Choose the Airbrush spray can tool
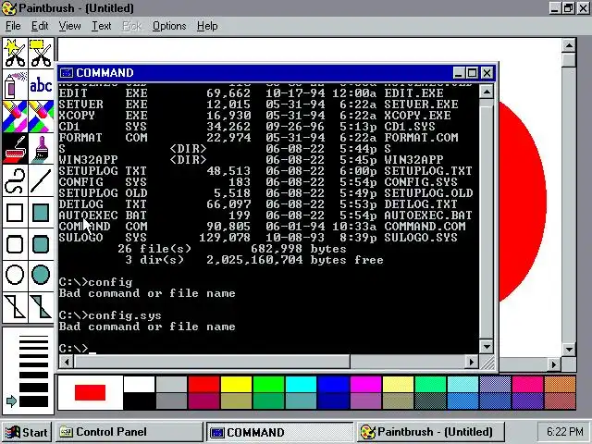The image size is (592, 444). (15, 84)
